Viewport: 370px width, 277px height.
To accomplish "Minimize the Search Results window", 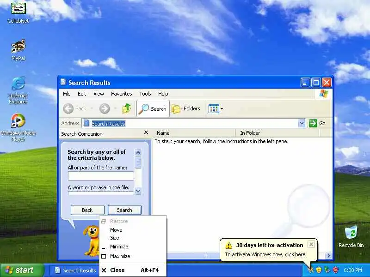I will [x=305, y=83].
